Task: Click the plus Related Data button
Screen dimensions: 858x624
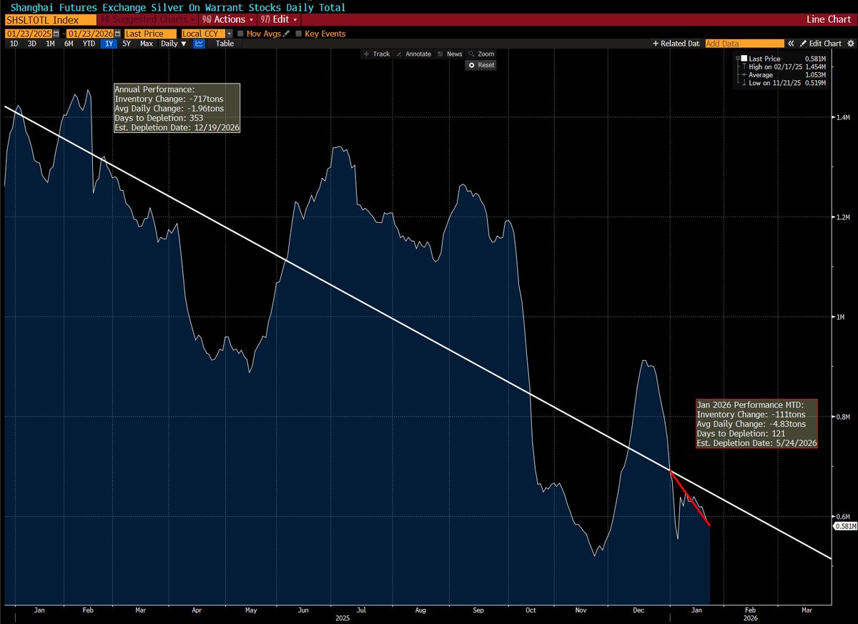Action: coord(676,44)
